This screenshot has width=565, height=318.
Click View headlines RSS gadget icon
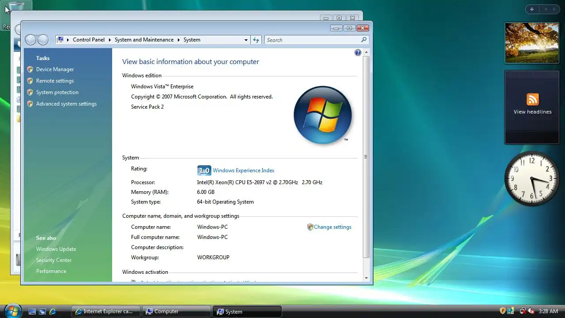point(533,99)
